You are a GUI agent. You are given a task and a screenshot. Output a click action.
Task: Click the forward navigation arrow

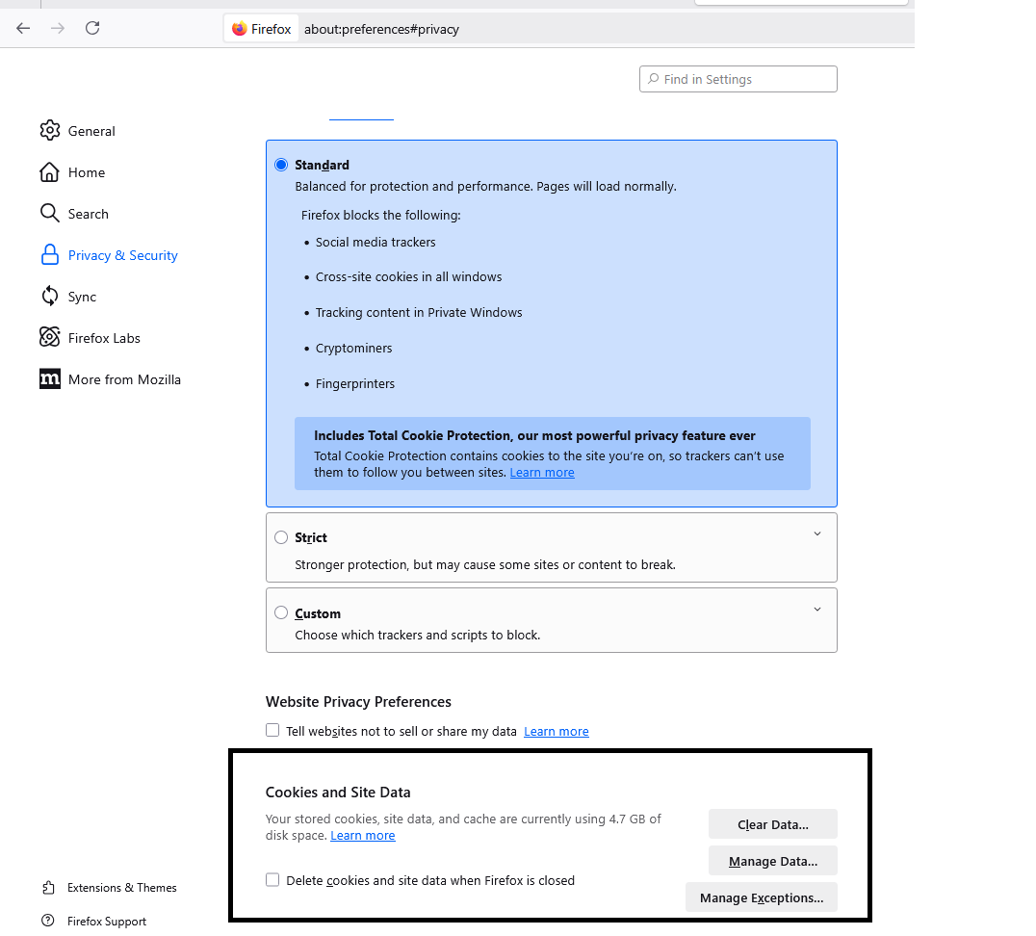pyautogui.click(x=58, y=29)
